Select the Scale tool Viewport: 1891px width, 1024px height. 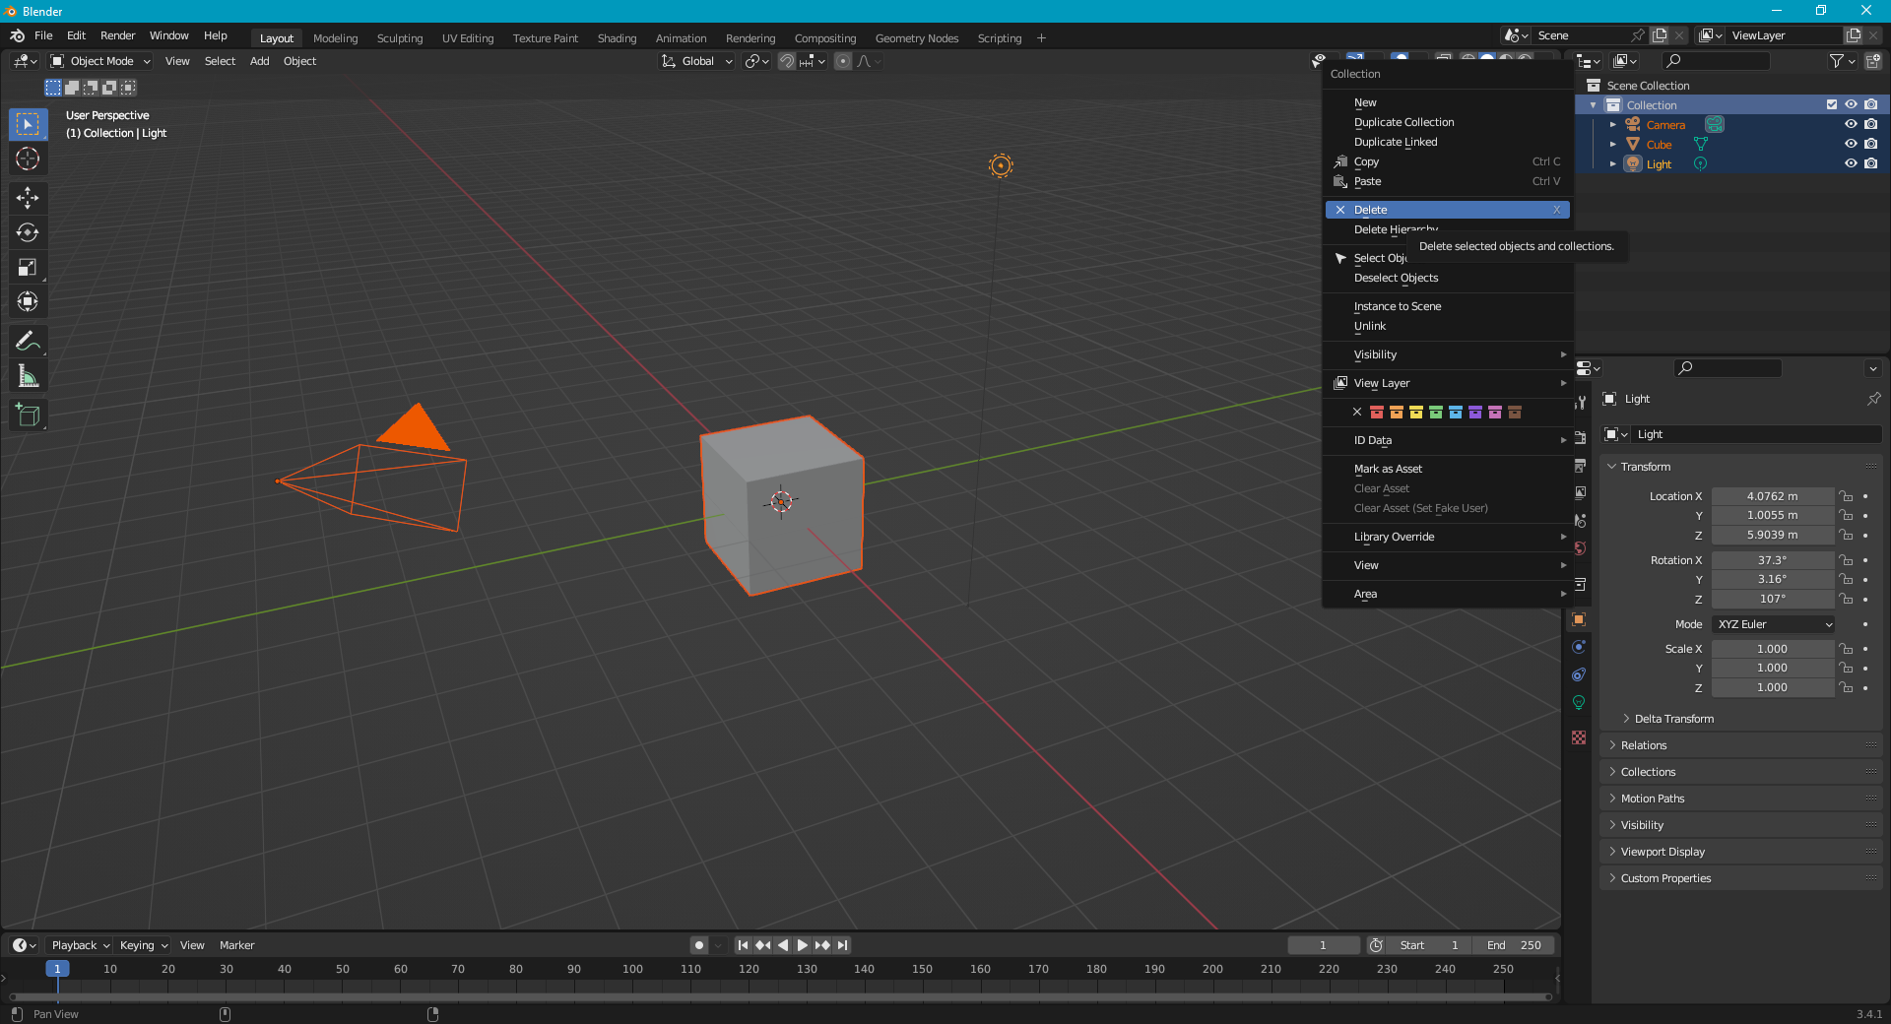tap(28, 267)
